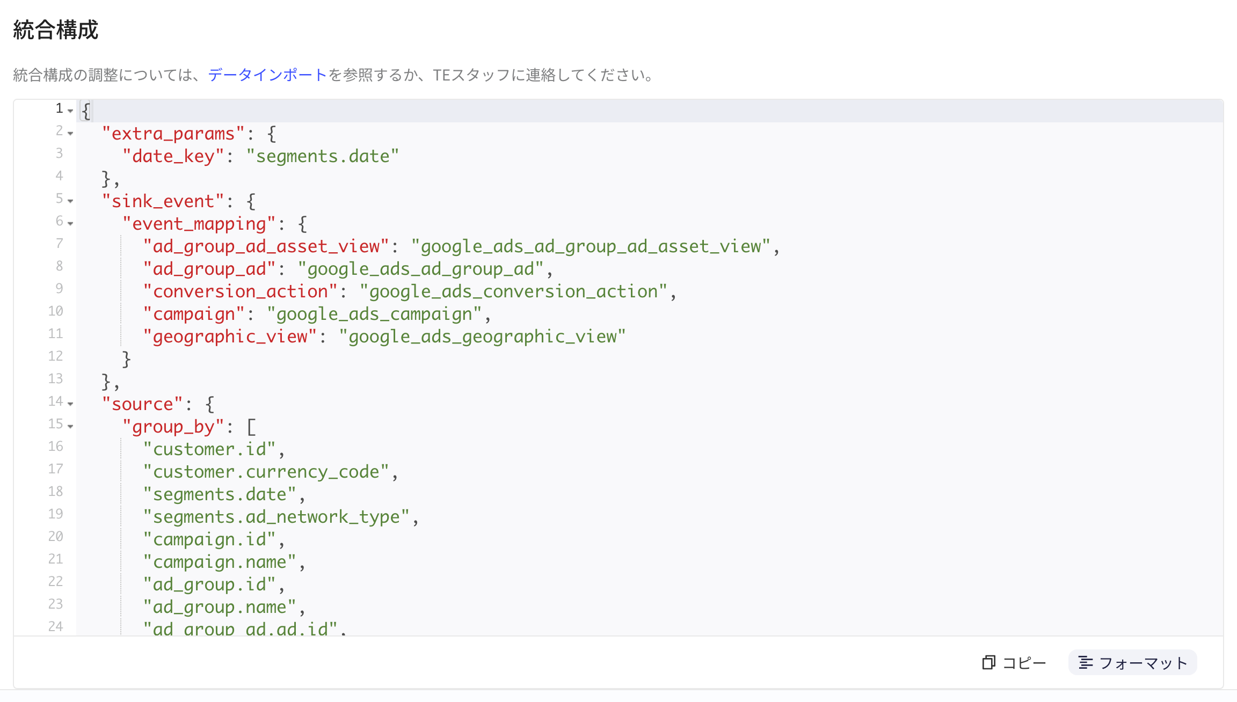Click the "google_ads_campaign" value

click(374, 314)
